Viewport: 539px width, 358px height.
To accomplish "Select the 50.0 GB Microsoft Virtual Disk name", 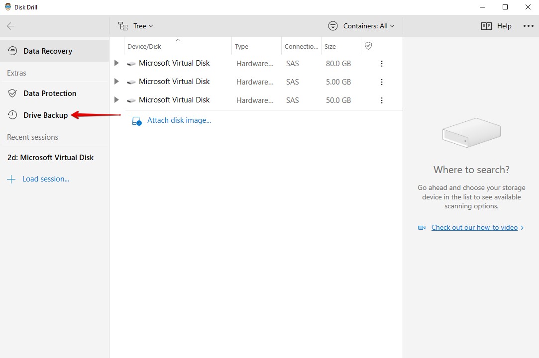I will [x=174, y=100].
